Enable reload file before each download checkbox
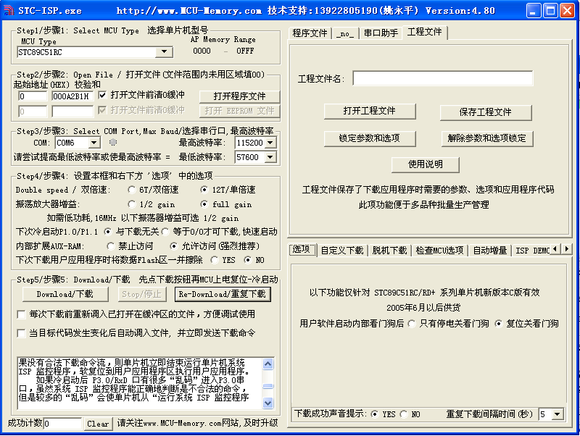The width and height of the screenshot is (580, 436). [x=22, y=314]
